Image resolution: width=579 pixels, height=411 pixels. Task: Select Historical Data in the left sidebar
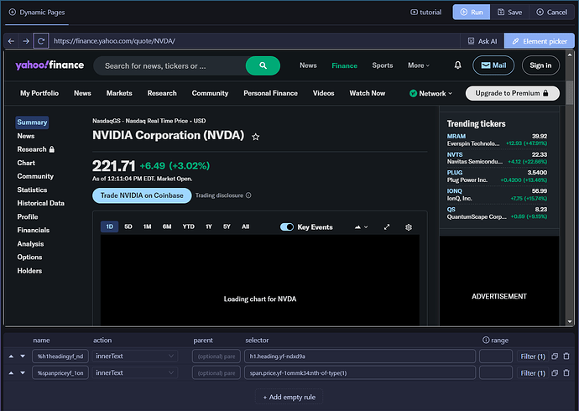pyautogui.click(x=40, y=203)
